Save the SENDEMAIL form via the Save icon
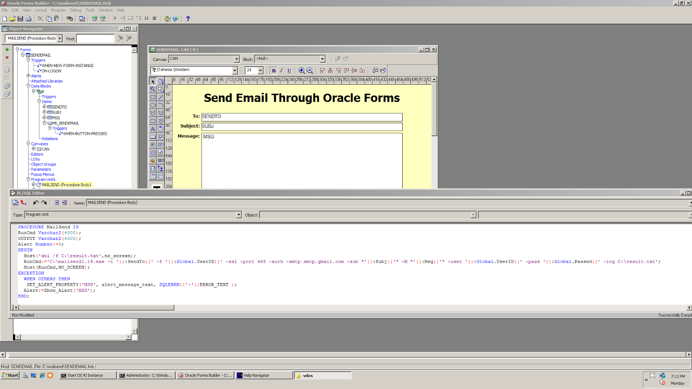692x389 pixels. 19,18
